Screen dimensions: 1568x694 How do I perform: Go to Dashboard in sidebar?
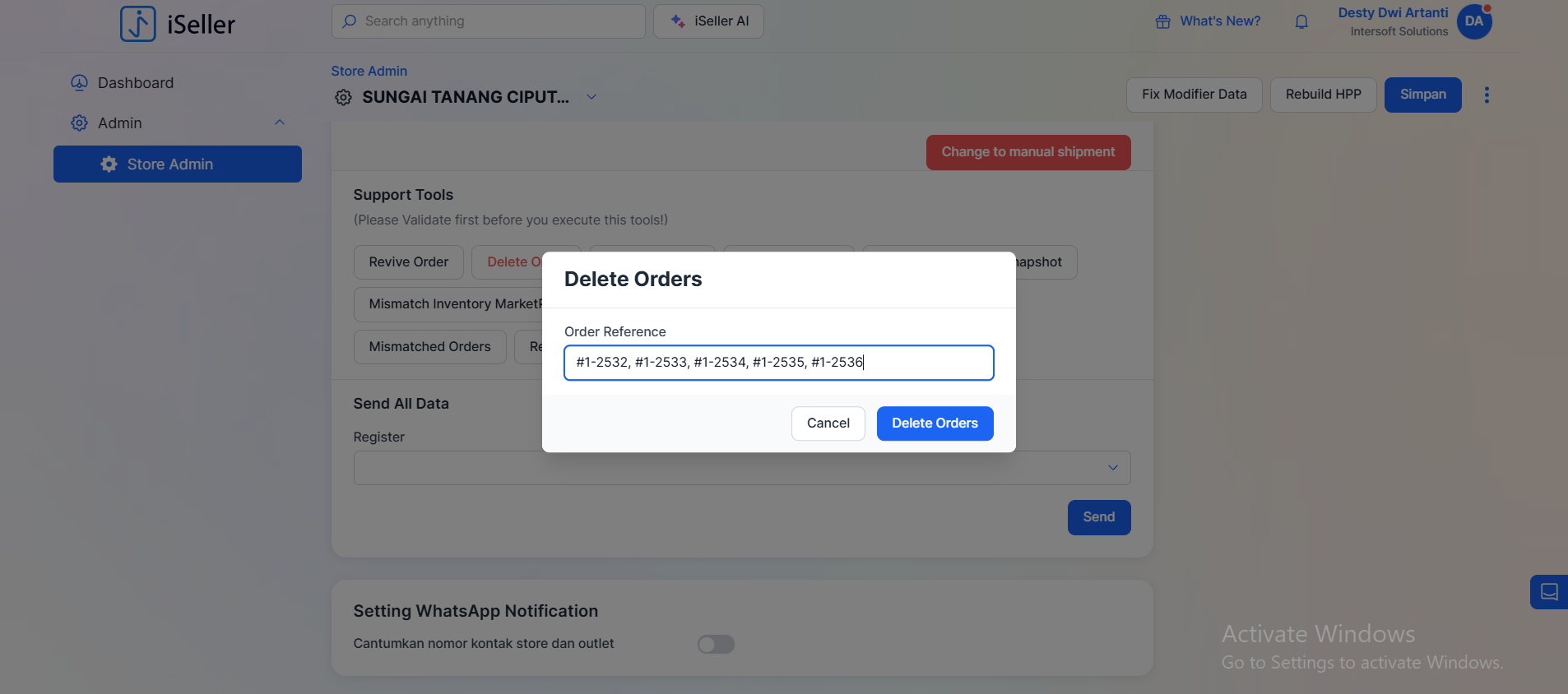tap(136, 83)
